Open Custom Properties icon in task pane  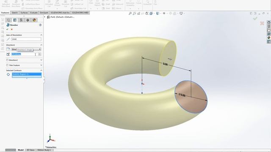coord(269,41)
